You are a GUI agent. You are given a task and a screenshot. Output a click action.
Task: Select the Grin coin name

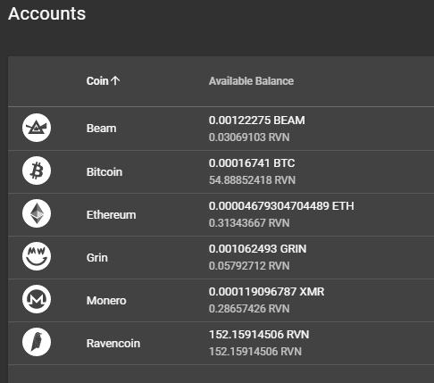tap(97, 257)
